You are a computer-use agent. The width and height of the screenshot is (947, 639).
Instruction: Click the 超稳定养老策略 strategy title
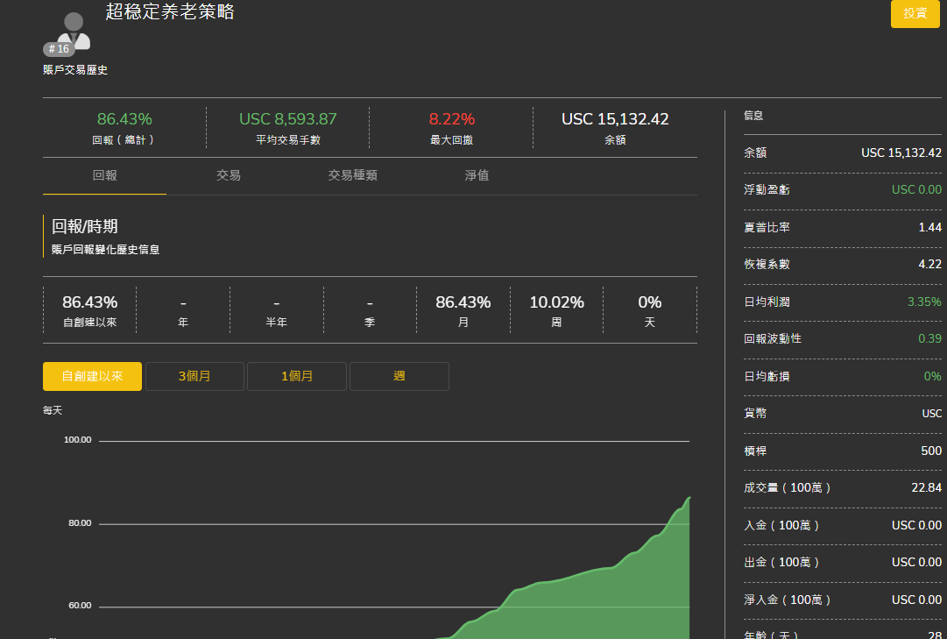click(x=170, y=11)
